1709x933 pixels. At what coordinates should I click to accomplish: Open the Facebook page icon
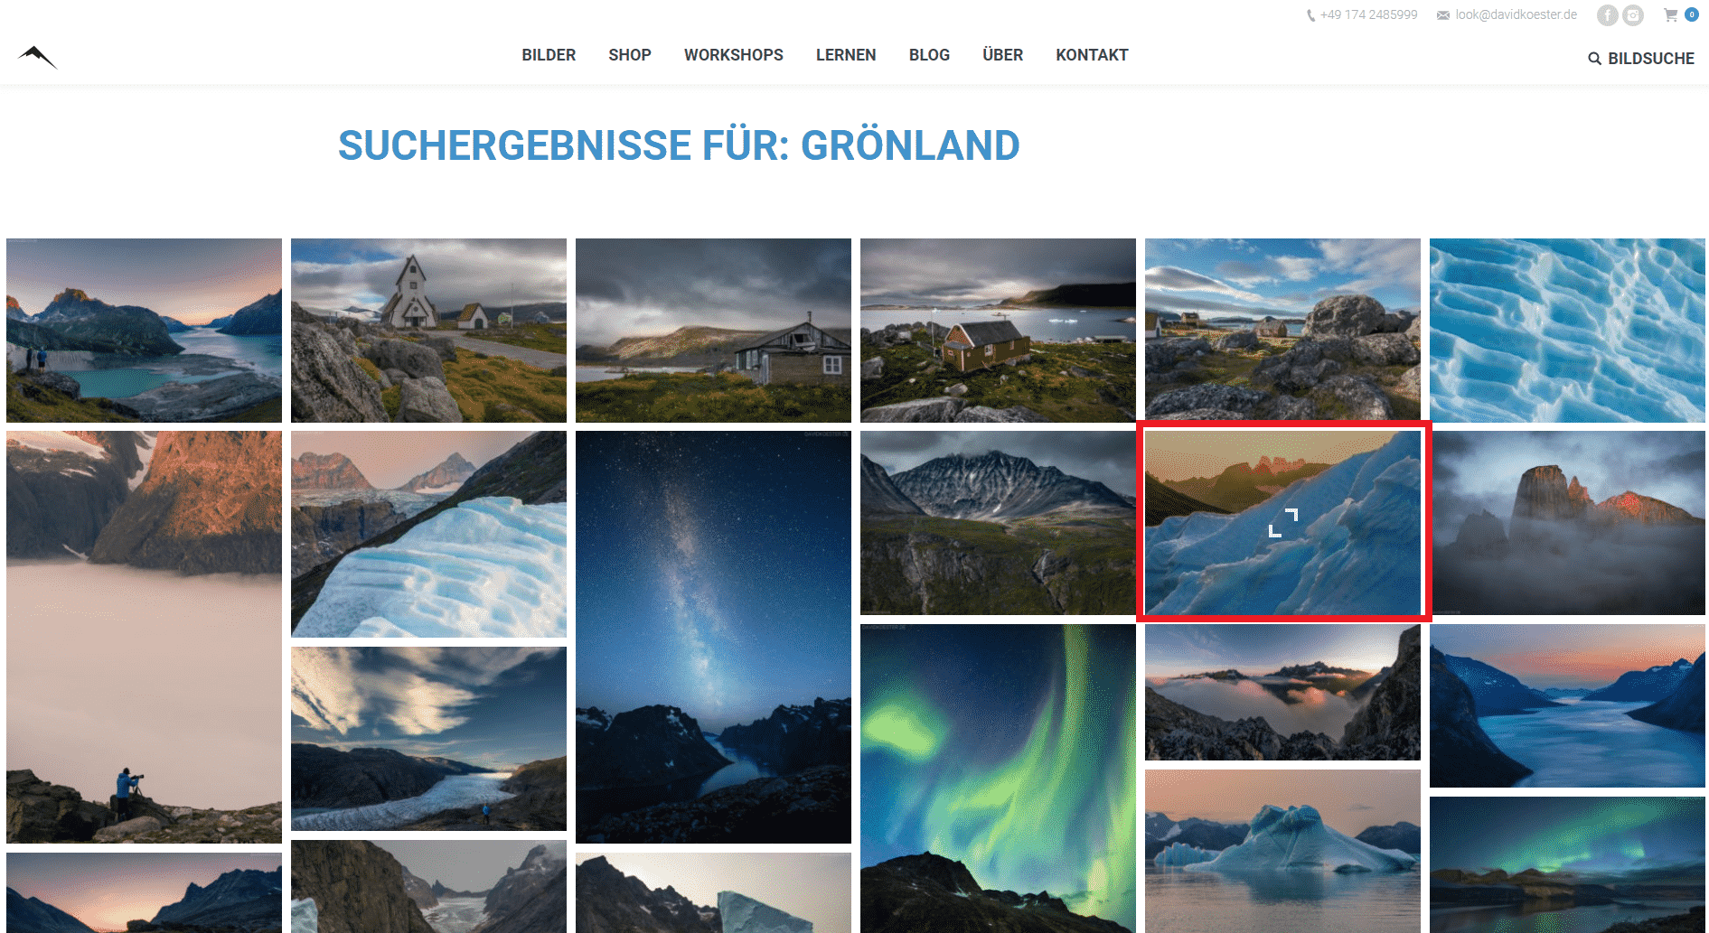(x=1607, y=15)
